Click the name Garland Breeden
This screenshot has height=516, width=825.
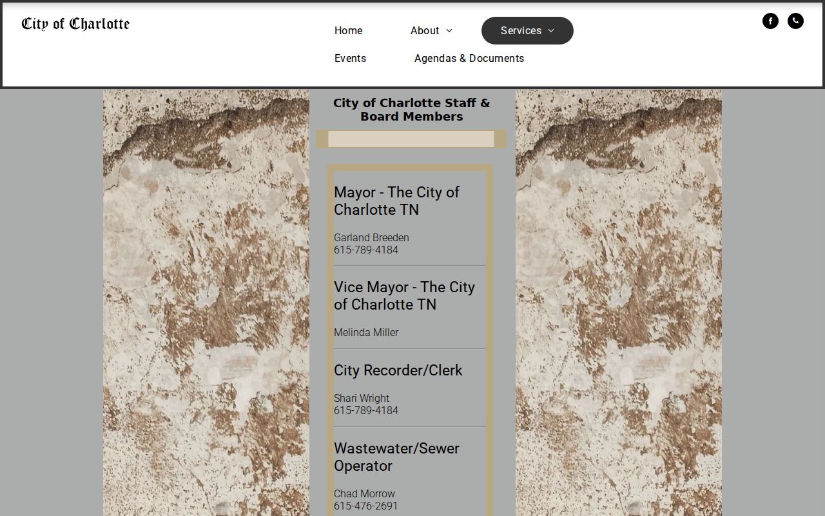(371, 237)
